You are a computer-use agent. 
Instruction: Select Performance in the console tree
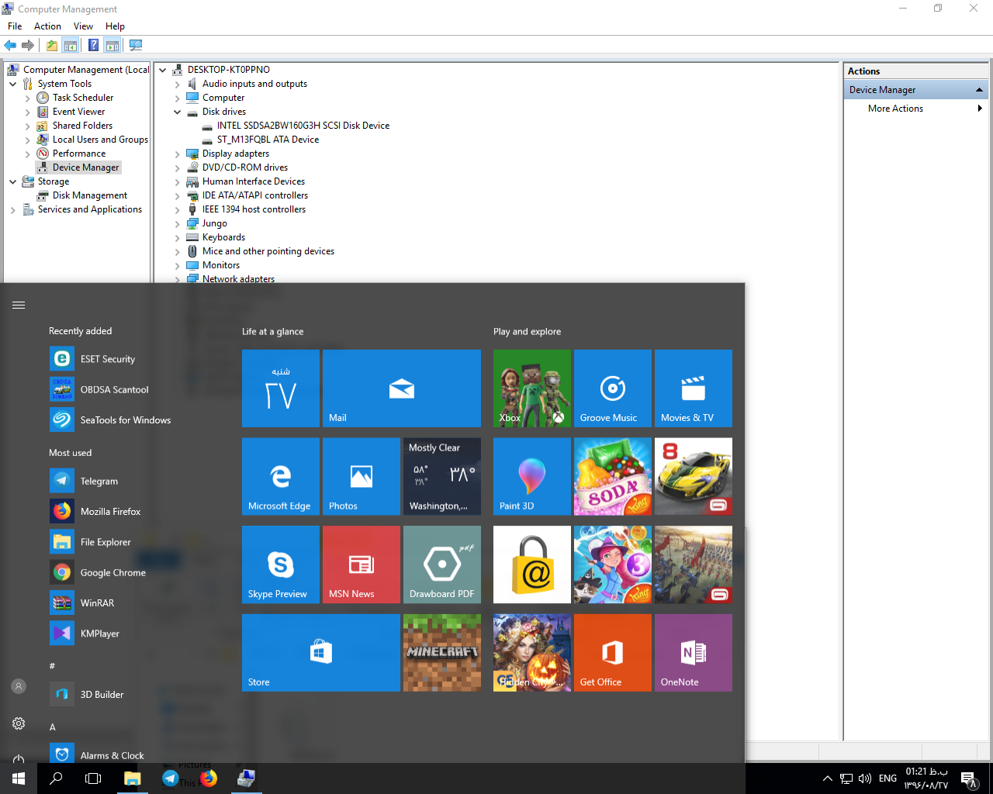click(79, 154)
